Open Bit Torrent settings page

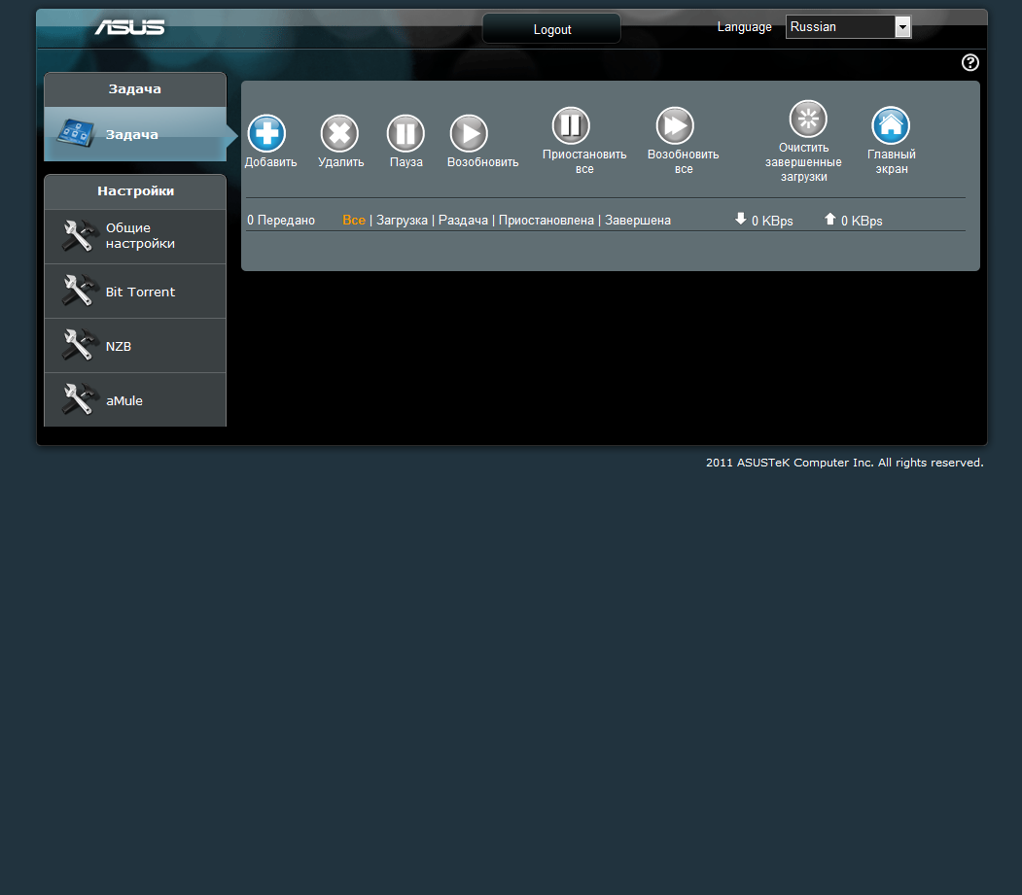pos(135,292)
